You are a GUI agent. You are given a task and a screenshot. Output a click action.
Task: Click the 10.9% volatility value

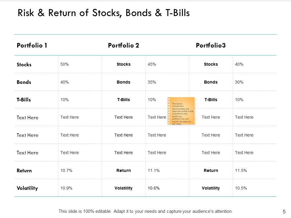click(x=66, y=188)
